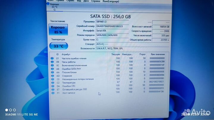The image size is (214, 120).
Task: Click the Буква тома field C:
Action: [x=112, y=40]
